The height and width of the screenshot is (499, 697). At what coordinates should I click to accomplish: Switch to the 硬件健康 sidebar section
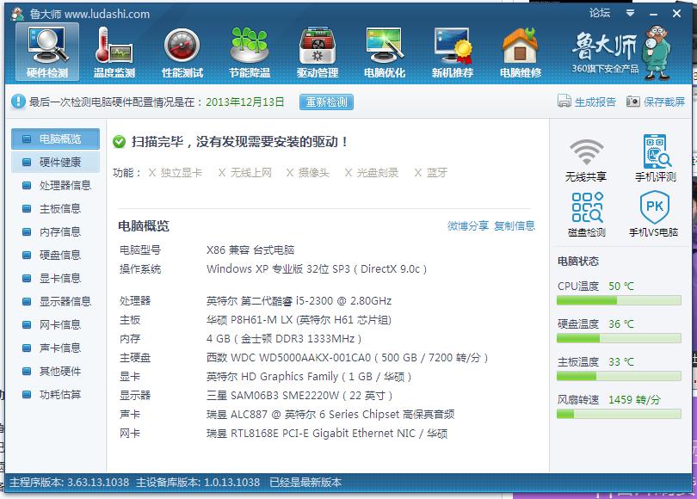coord(59,163)
